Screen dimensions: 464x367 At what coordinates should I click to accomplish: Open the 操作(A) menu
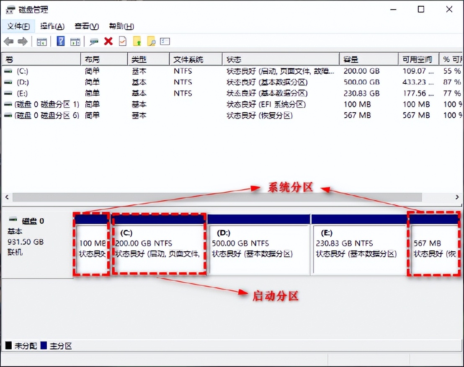[x=51, y=26]
